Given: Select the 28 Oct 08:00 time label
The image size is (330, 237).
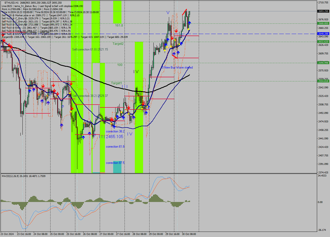Looking at the screenshot, I should tap(139, 234).
